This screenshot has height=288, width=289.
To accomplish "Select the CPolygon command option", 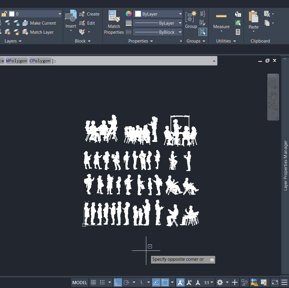I will 40,61.
